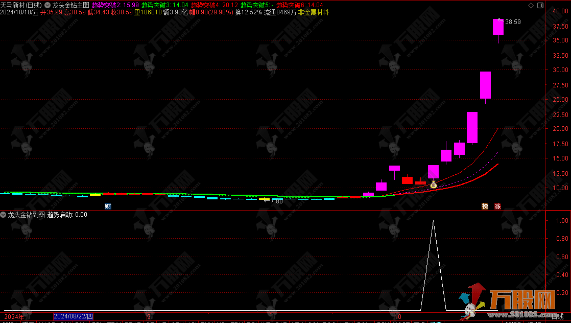The height and width of the screenshot is (323, 571).
Task: Click the 非金属材料 sector label
Action: (313, 12)
